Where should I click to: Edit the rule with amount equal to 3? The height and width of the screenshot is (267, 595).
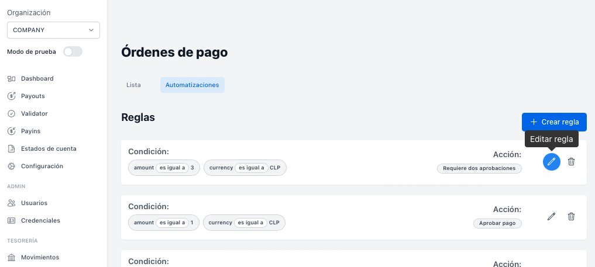pos(551,162)
